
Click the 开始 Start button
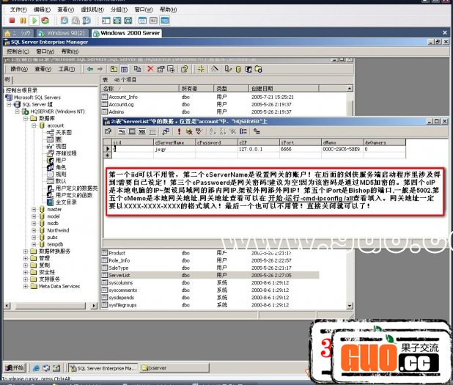15,367
